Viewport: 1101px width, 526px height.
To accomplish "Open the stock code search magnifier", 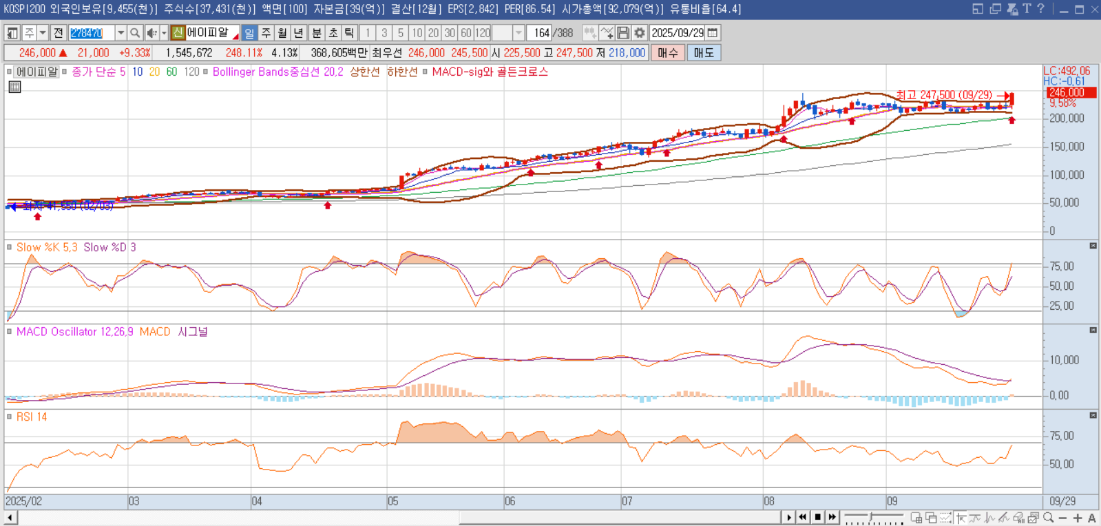I will pyautogui.click(x=135, y=33).
